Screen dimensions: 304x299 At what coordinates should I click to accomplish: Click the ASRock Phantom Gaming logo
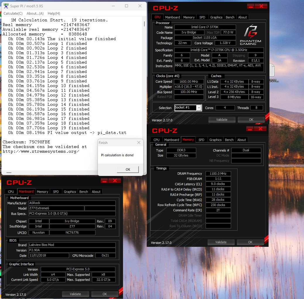[250, 35]
